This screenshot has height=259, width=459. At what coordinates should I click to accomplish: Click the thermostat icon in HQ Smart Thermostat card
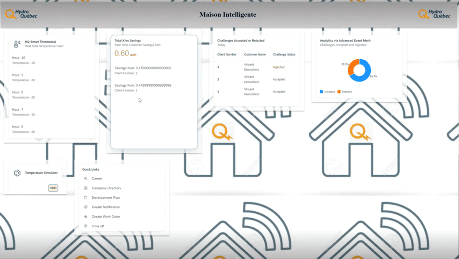pyautogui.click(x=17, y=44)
